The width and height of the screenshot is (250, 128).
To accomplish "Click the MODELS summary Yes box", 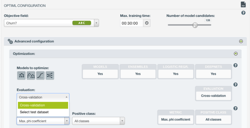I will pyautogui.click(x=100, y=74).
